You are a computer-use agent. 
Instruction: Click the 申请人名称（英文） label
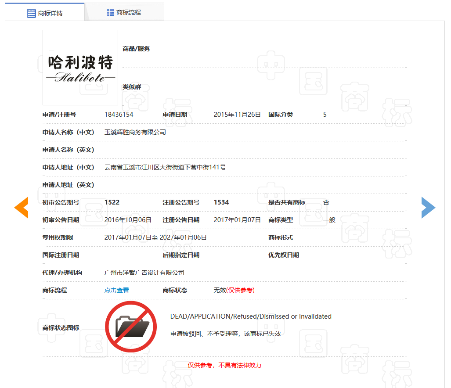(x=69, y=150)
